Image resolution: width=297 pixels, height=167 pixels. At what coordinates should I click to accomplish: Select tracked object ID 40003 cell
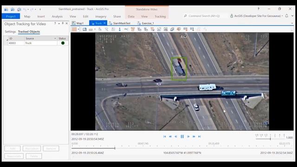(16, 43)
